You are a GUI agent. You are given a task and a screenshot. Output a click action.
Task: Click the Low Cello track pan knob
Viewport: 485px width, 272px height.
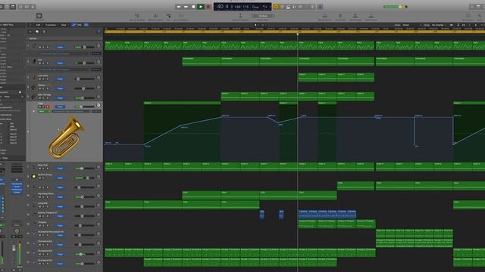99,78
